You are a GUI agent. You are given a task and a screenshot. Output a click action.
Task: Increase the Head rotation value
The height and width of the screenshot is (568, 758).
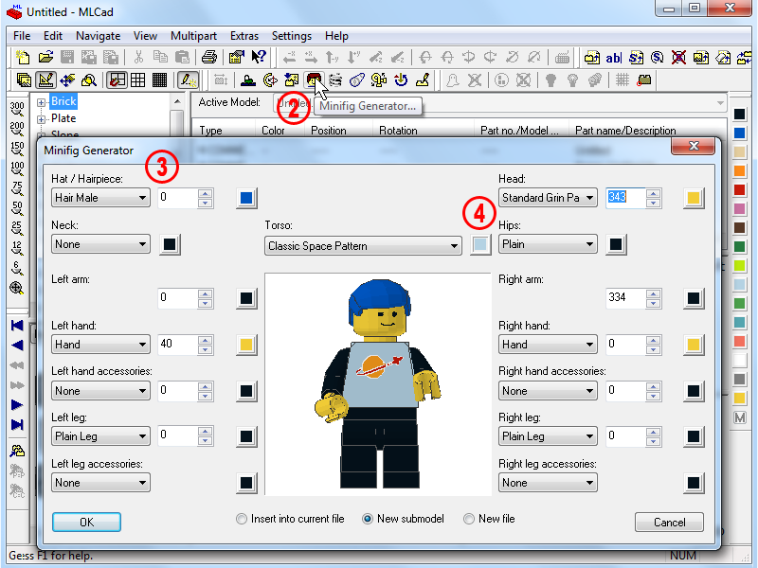(653, 193)
